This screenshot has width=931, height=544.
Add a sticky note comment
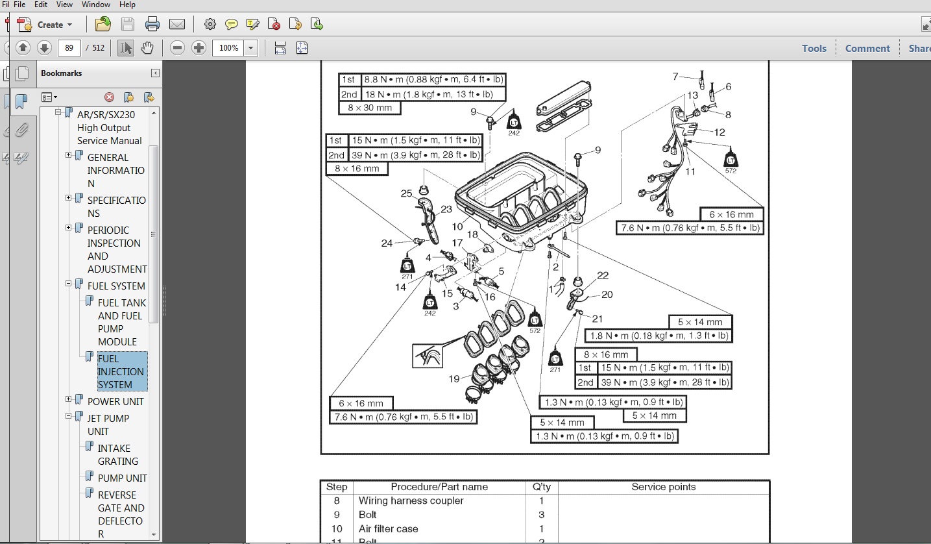[x=231, y=25]
